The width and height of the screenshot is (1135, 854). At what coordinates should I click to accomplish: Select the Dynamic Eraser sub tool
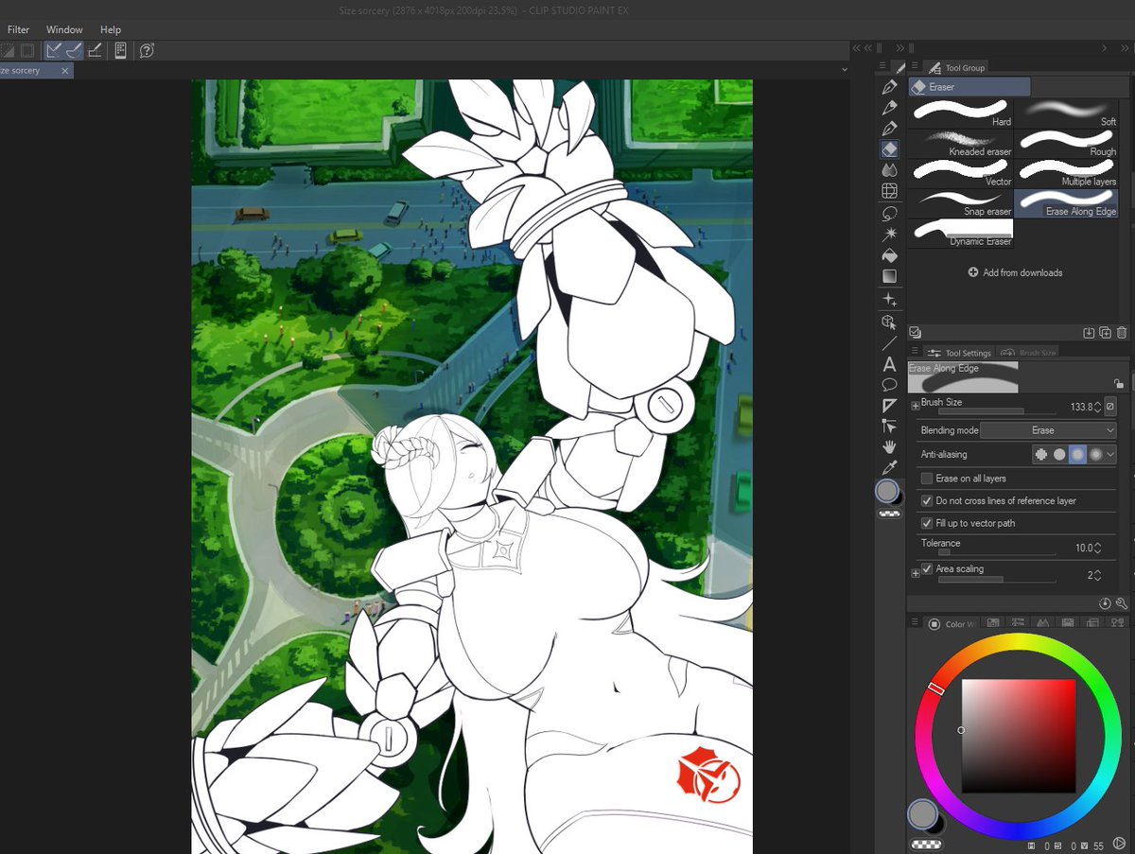coord(961,235)
